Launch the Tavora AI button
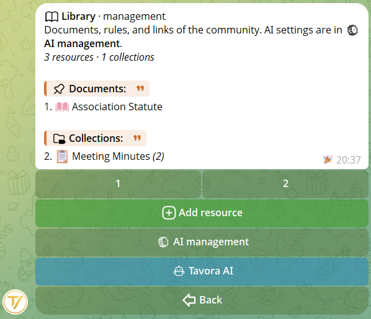 click(x=202, y=271)
